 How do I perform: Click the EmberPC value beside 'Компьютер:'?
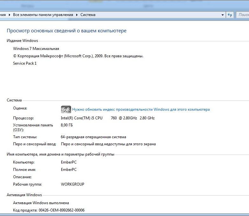(x=69, y=162)
